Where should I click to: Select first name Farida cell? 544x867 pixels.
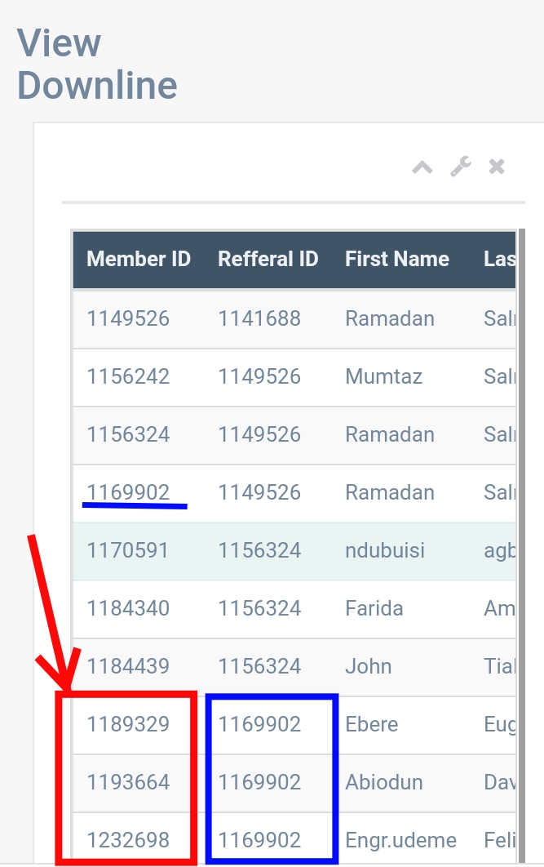coord(374,608)
